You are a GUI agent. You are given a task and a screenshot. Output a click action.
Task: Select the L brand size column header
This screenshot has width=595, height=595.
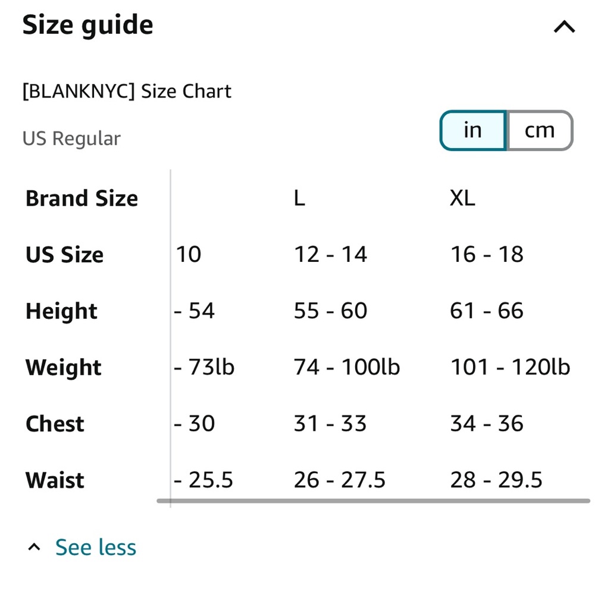(x=299, y=198)
